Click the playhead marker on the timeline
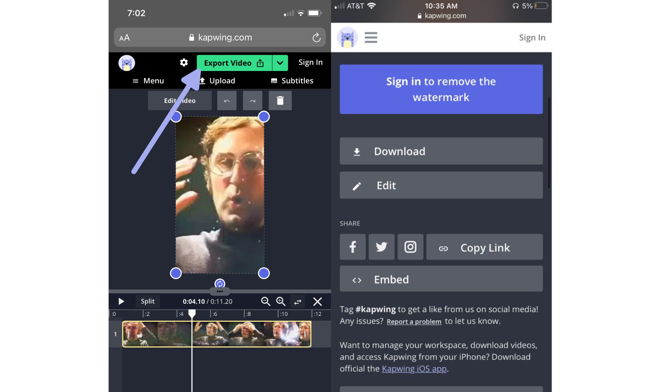The image size is (662, 392). pyautogui.click(x=192, y=313)
